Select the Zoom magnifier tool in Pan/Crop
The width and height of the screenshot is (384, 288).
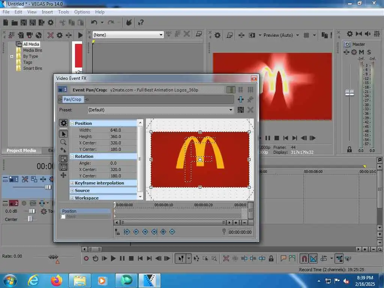point(63,142)
